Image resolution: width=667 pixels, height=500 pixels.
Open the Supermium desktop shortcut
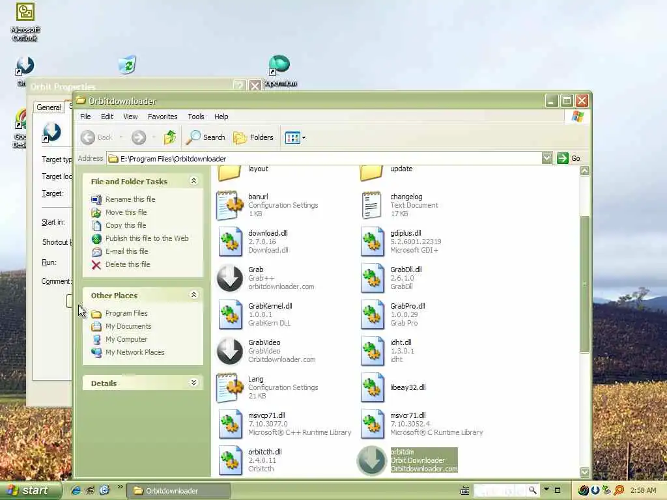pos(279,71)
